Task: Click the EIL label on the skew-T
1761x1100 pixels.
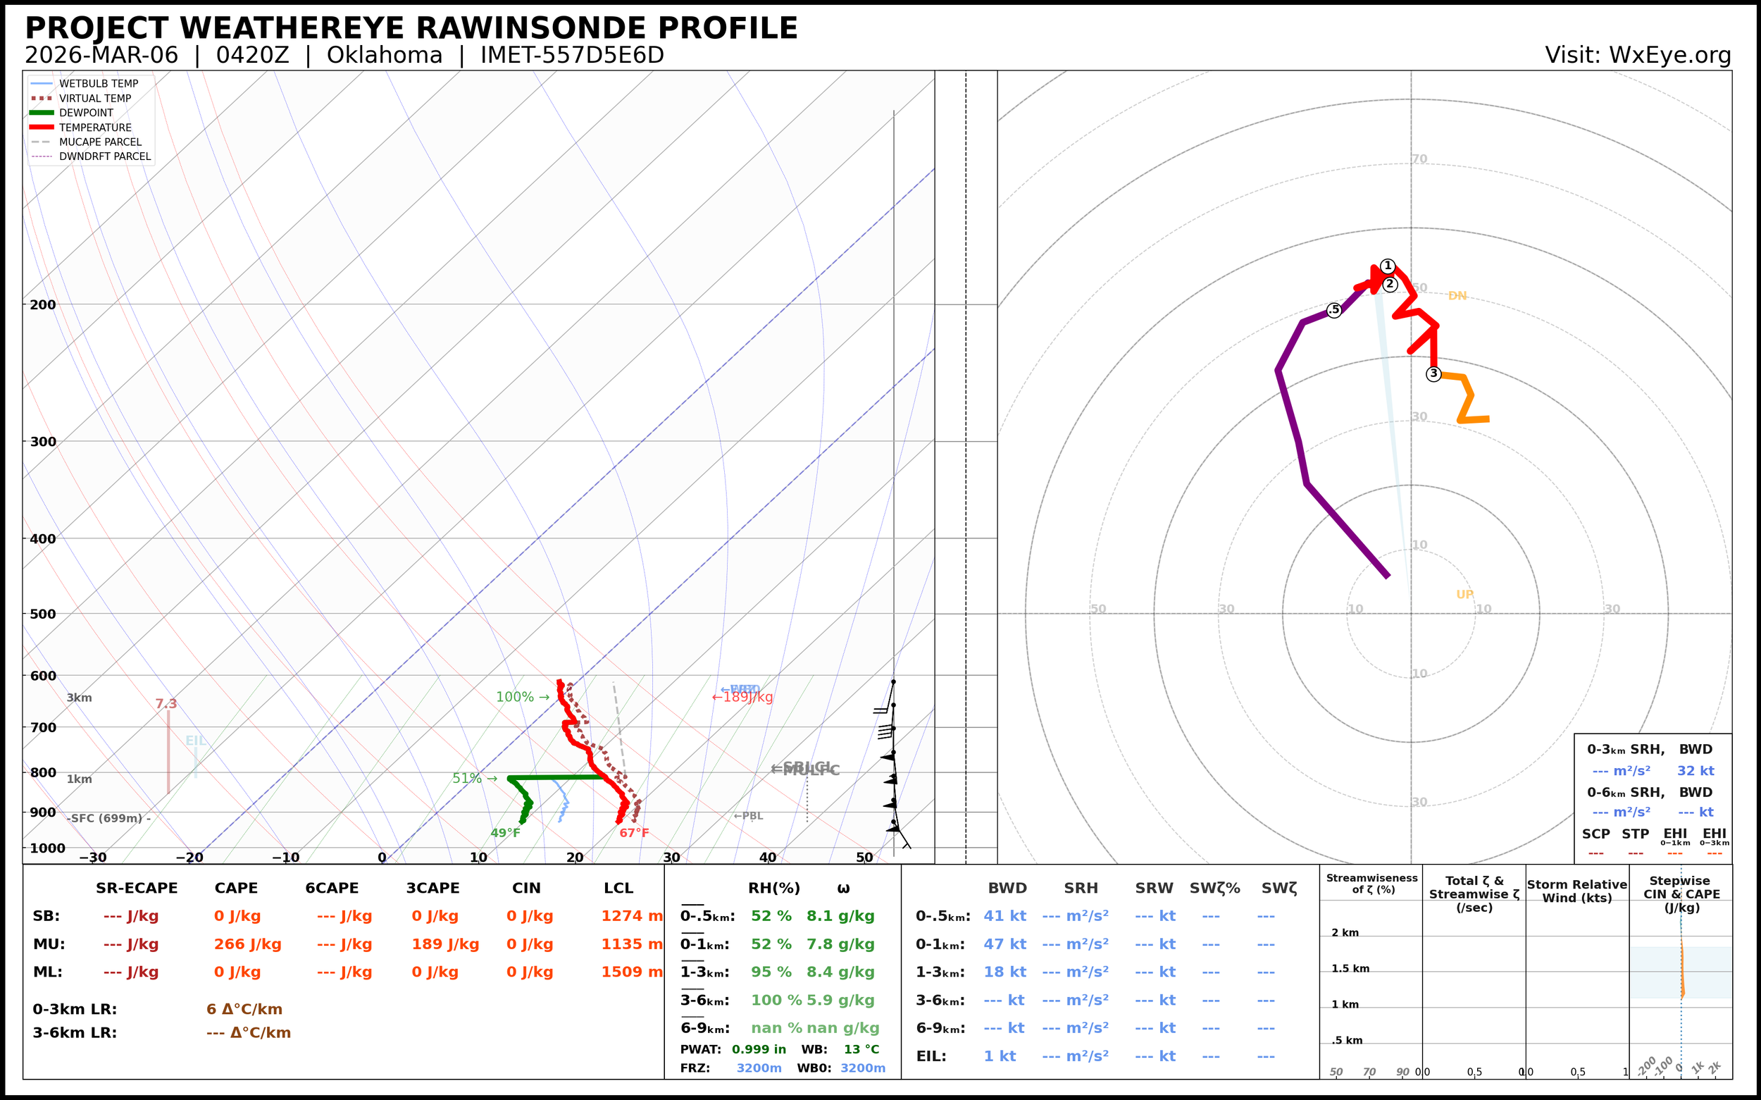Action: [x=196, y=741]
